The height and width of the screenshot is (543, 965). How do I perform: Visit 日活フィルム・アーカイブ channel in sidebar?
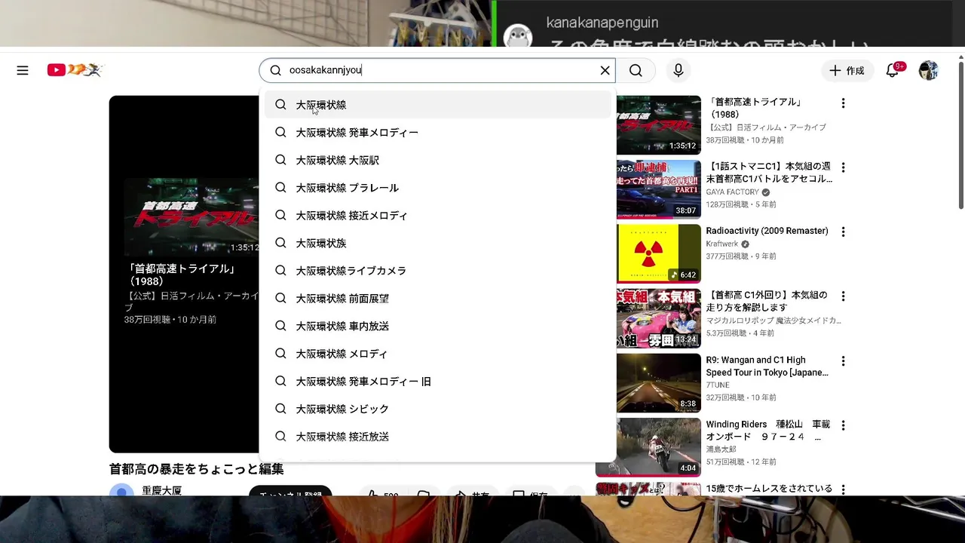click(766, 127)
